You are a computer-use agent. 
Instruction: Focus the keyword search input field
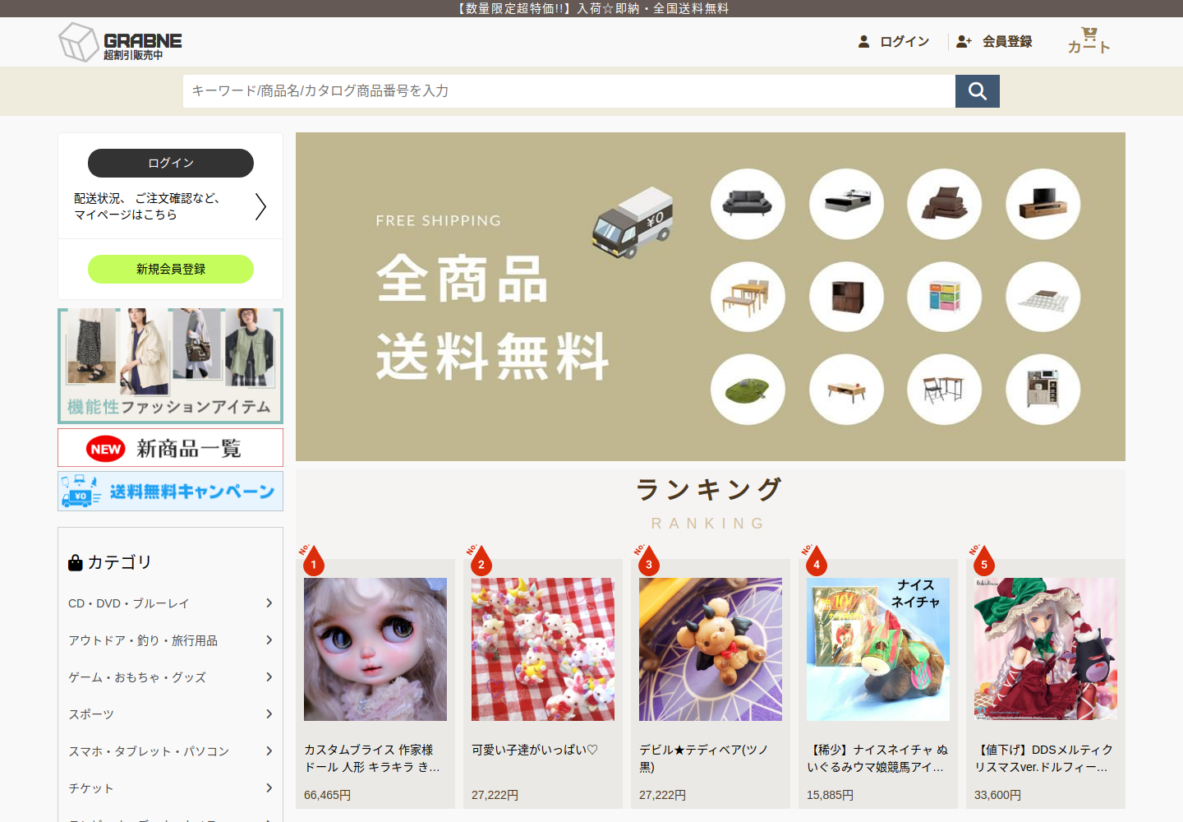pyautogui.click(x=569, y=91)
